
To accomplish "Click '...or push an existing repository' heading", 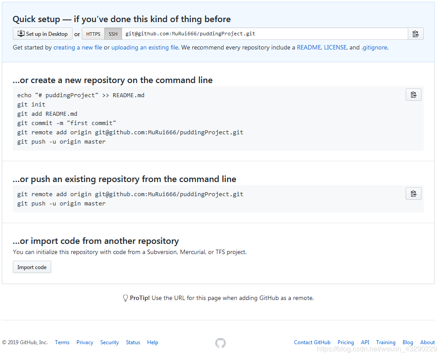I will [x=124, y=179].
